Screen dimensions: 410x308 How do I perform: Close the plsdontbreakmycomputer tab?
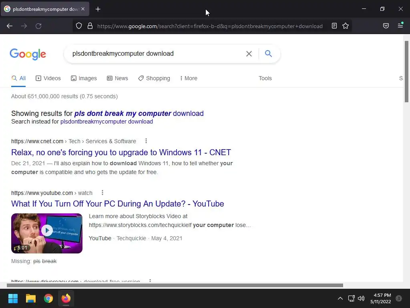83,9
